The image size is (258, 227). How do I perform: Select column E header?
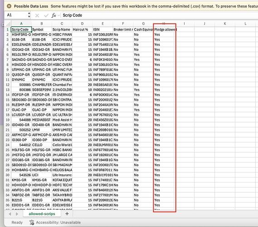coord(102,24)
